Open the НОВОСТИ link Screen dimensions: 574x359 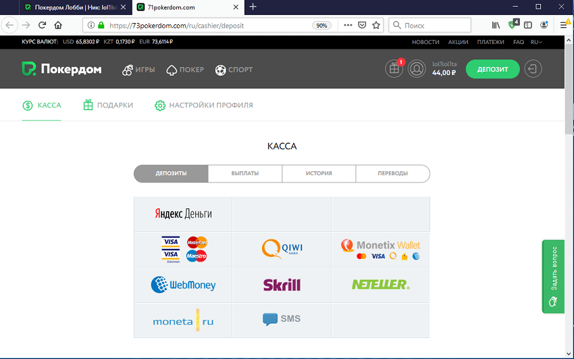point(425,42)
